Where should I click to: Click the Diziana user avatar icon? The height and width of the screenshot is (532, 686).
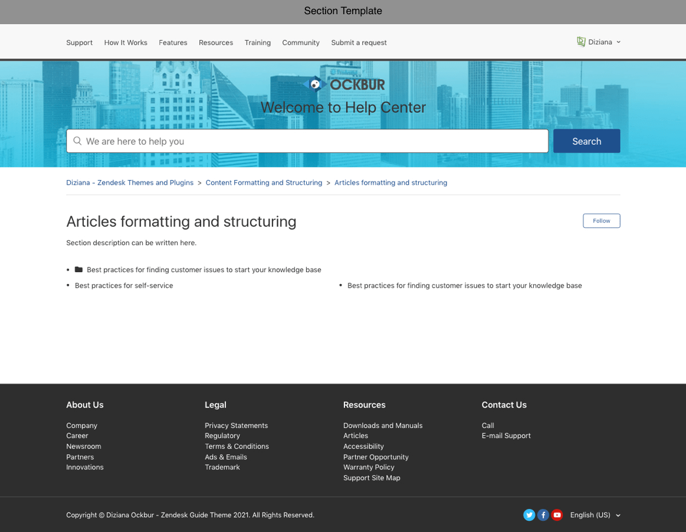click(581, 42)
